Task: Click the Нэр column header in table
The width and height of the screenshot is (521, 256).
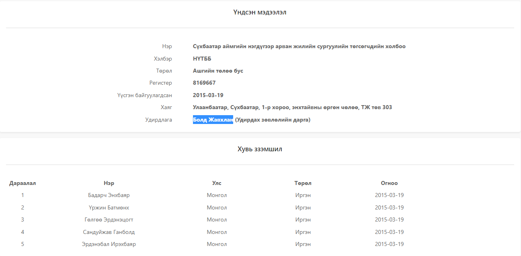Action: [x=109, y=183]
